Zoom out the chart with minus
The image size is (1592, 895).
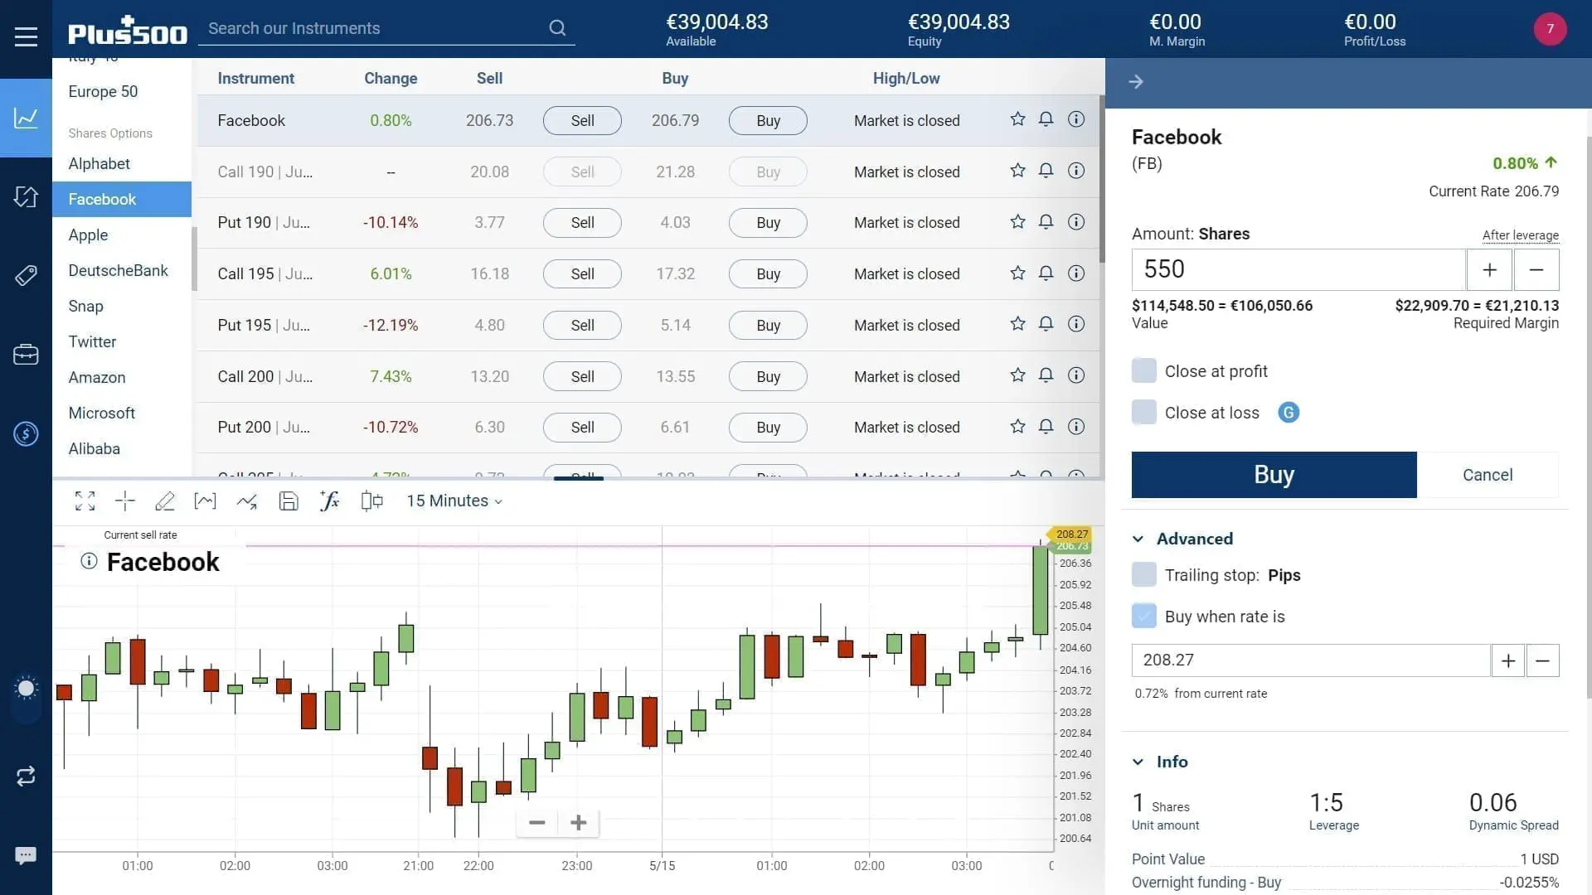pos(536,823)
